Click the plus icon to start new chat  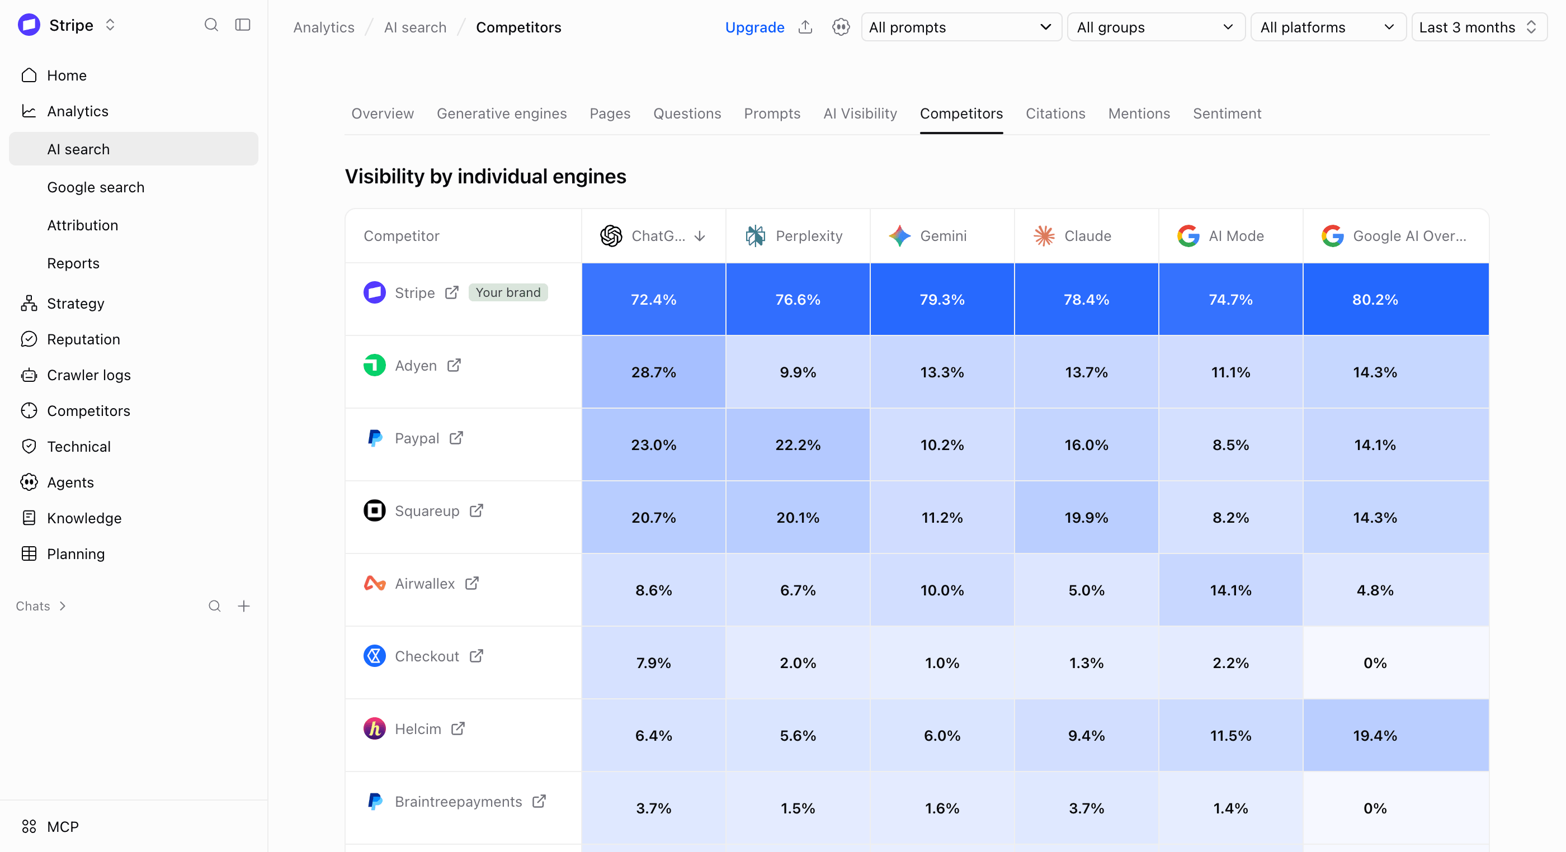[x=244, y=606]
